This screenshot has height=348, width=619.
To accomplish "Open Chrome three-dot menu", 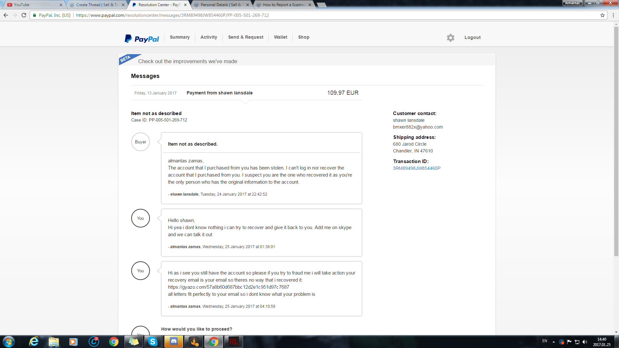I will [613, 15].
